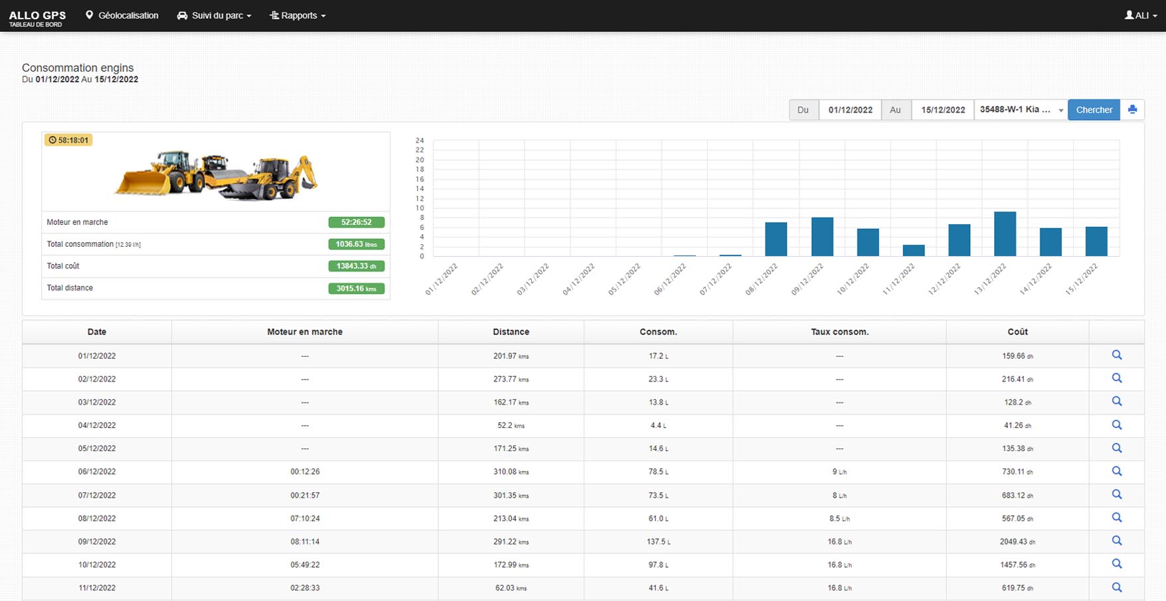
Task: Open details magnifier for 01/12/2022 row
Action: 1117,356
